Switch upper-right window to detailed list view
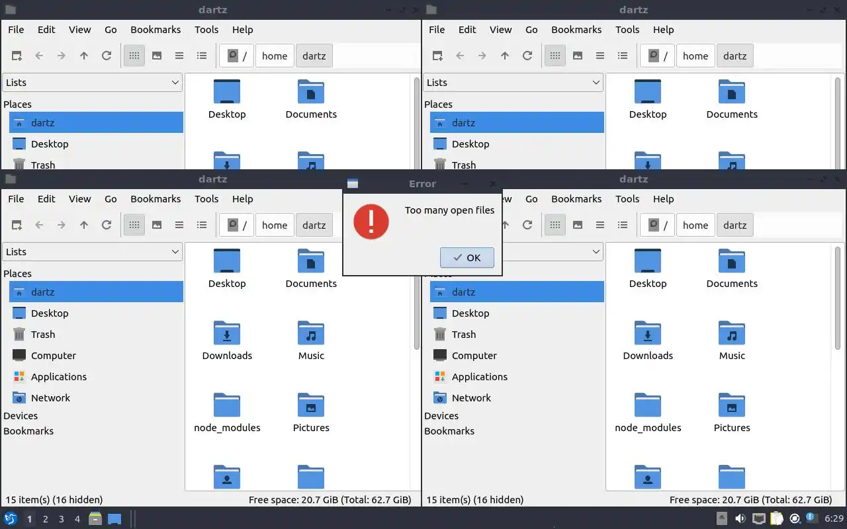The height and width of the screenshot is (529, 847). pos(623,56)
